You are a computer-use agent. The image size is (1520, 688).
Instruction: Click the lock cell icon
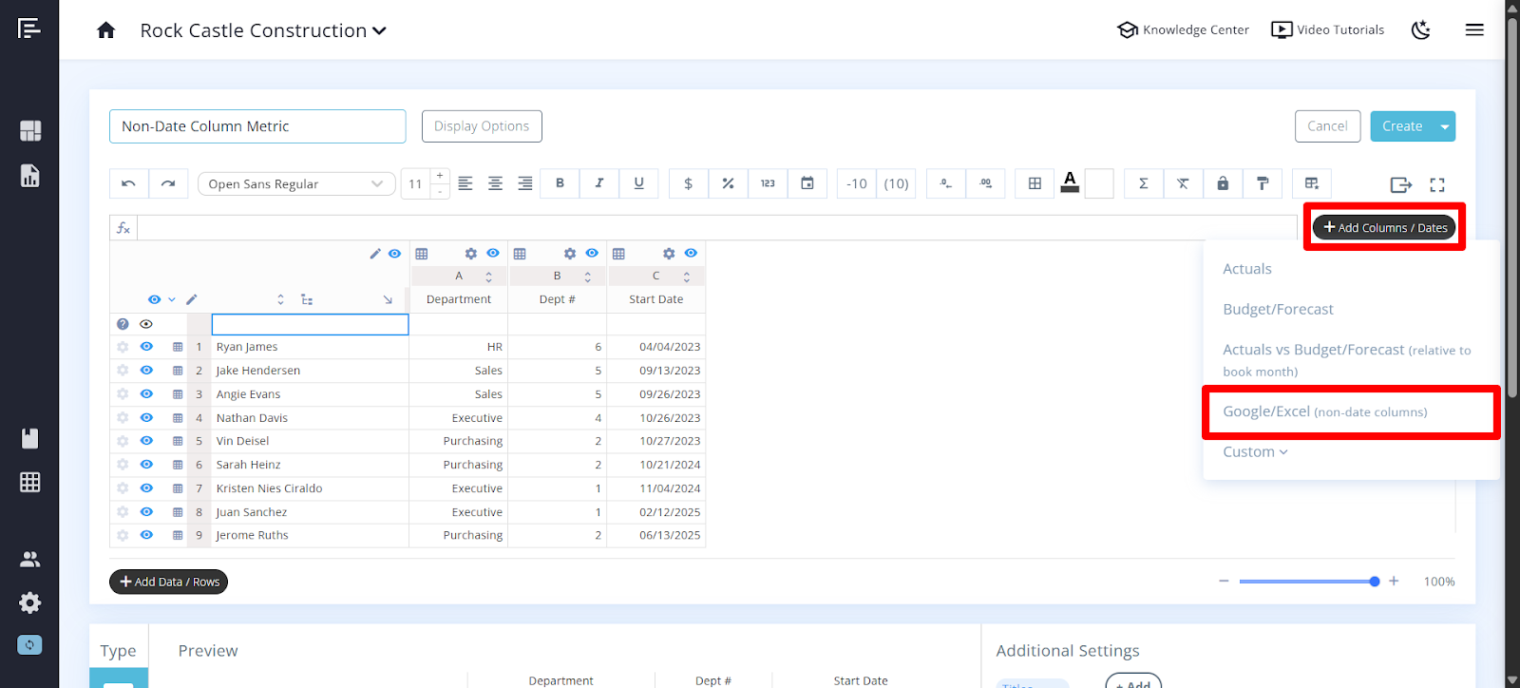point(1223,183)
